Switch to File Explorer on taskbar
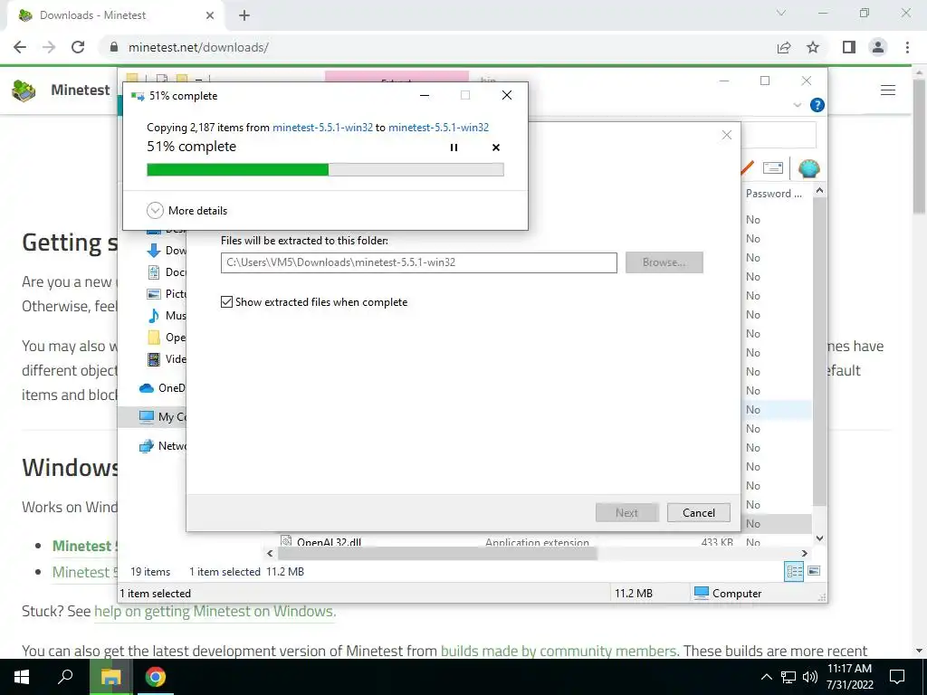The width and height of the screenshot is (927, 695). [110, 677]
